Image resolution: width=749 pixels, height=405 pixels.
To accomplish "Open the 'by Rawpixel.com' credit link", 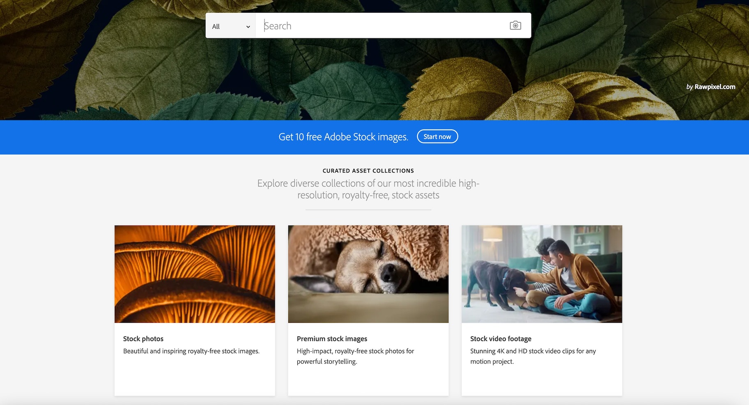I will (x=710, y=87).
